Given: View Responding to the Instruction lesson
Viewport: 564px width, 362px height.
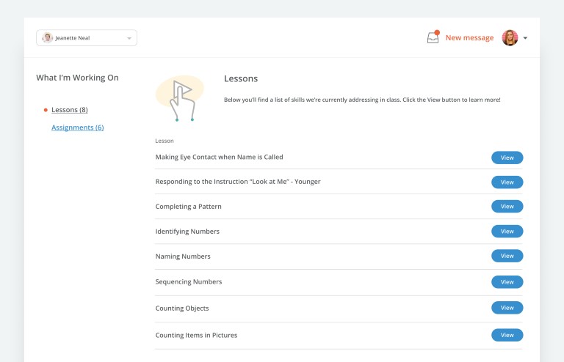Looking at the screenshot, I should (507, 182).
